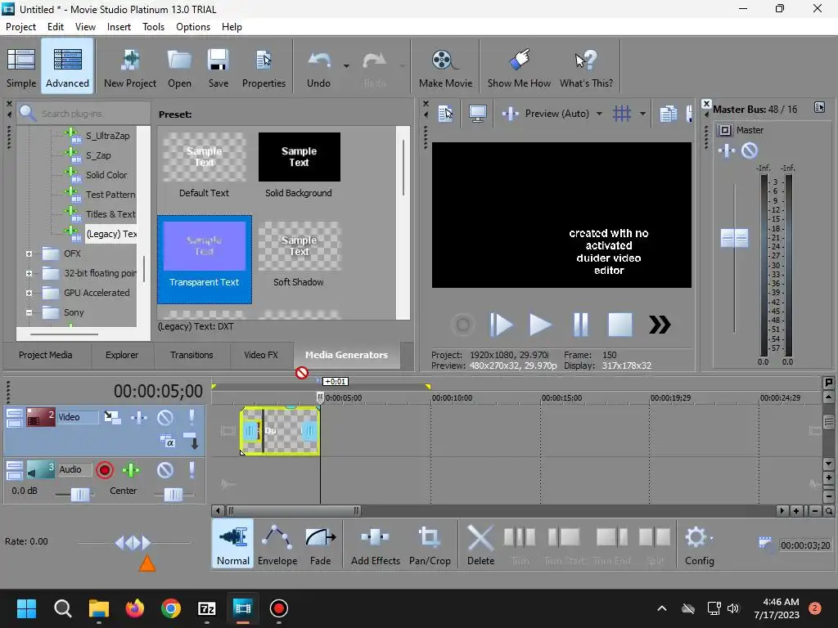838x628 pixels.
Task: Open the Options menu
Action: tap(193, 27)
